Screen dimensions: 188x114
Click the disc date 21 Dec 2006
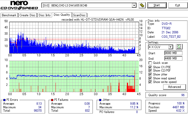click(170, 32)
